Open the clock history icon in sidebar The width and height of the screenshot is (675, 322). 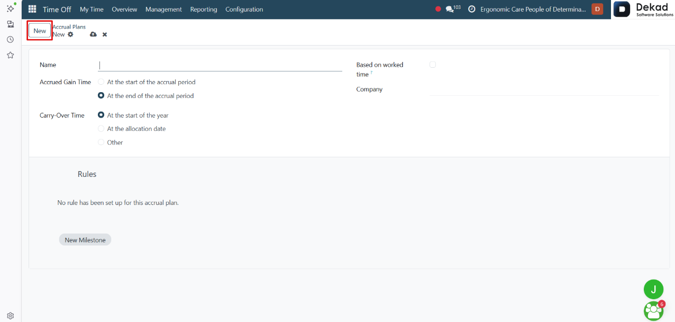pos(10,39)
